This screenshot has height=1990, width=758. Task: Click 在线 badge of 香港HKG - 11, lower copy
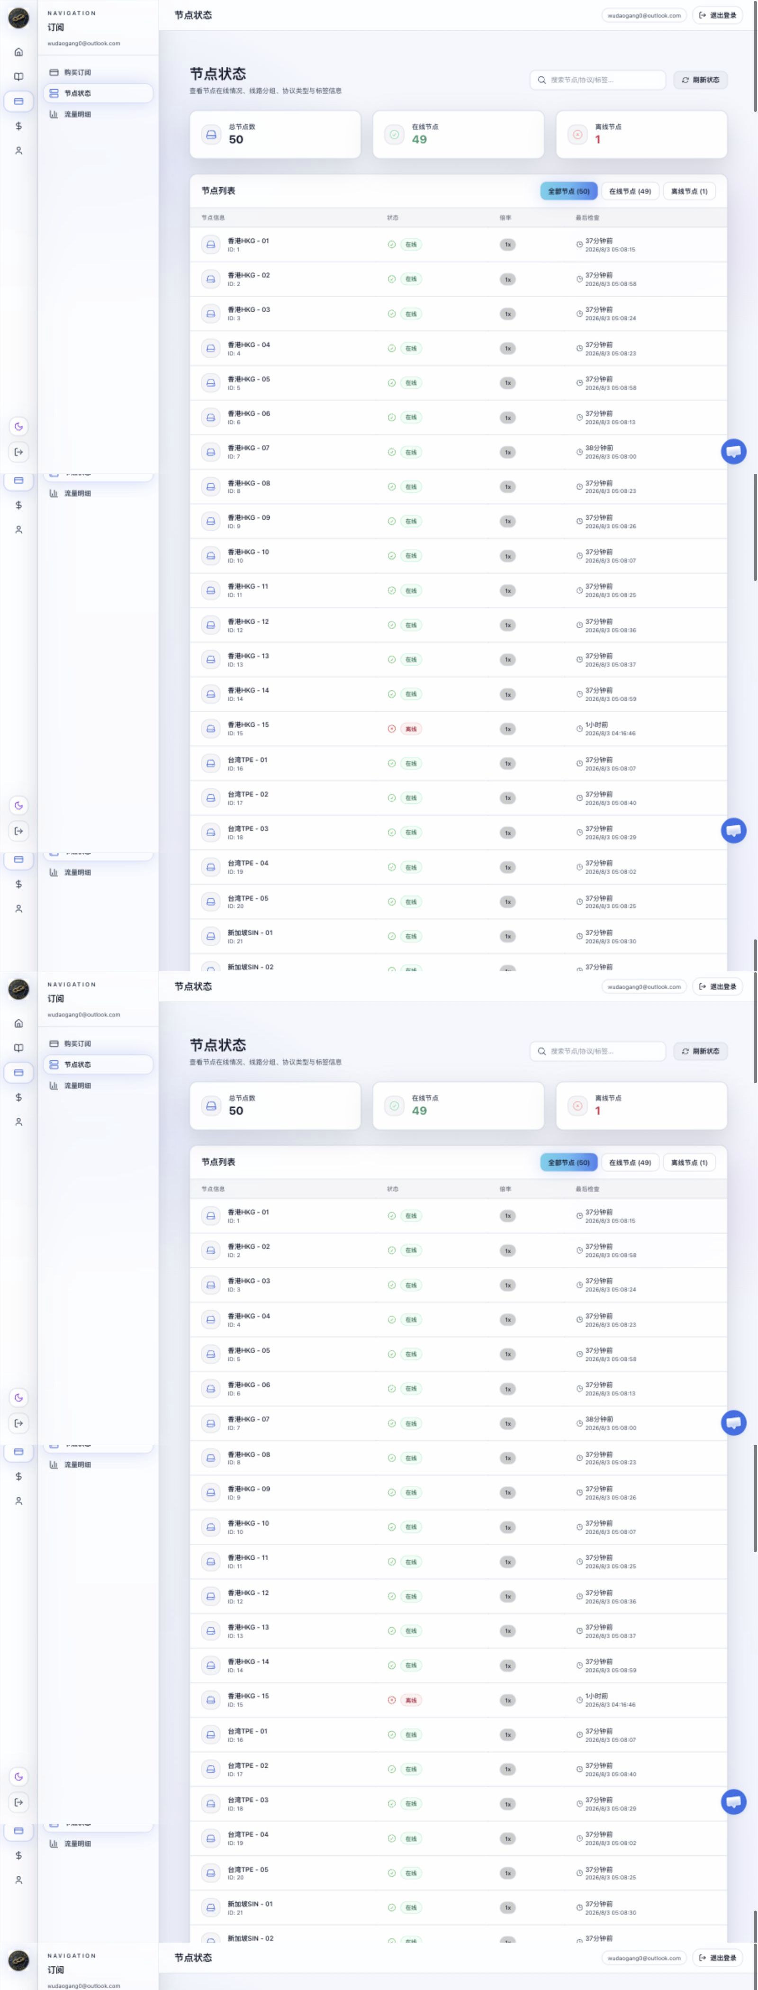coord(411,1561)
